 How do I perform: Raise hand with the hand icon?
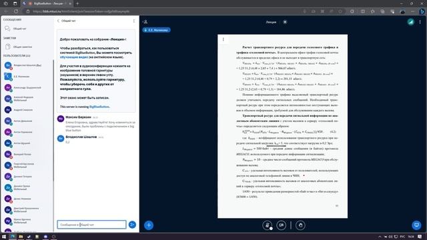point(300,225)
